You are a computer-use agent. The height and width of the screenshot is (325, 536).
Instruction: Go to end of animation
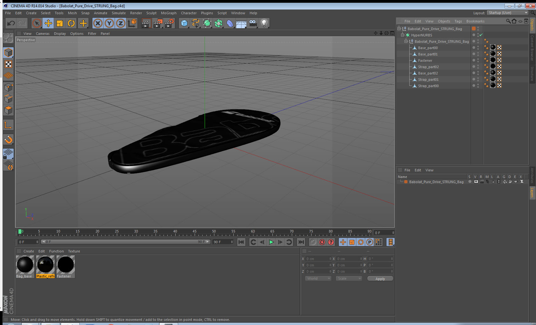(301, 242)
